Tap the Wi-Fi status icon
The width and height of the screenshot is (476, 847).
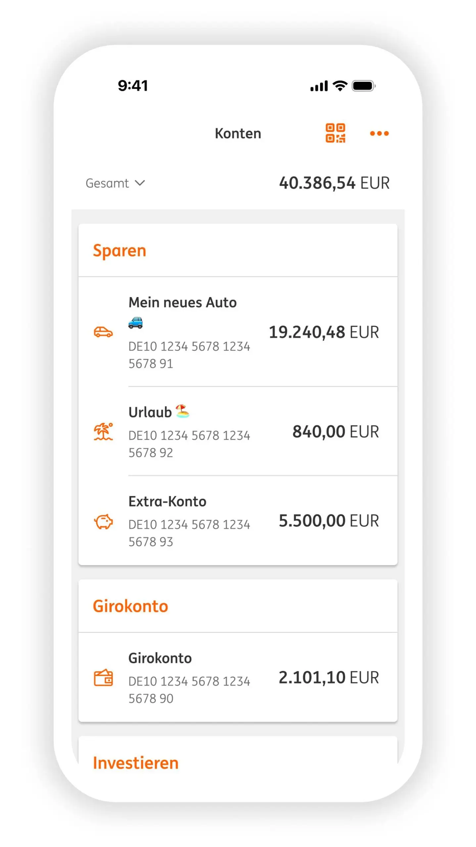click(x=340, y=86)
